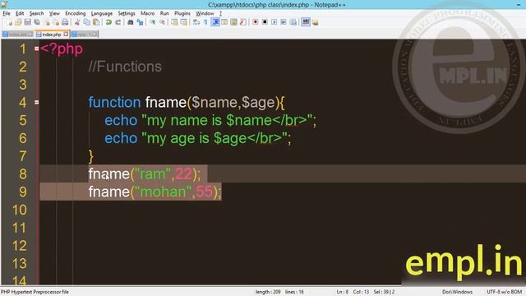Image resolution: width=526 pixels, height=296 pixels.
Task: Click the Save Recorded Macro icon
Action: (x=293, y=22)
